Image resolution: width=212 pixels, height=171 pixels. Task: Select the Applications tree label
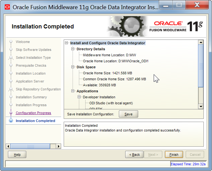point(87,91)
